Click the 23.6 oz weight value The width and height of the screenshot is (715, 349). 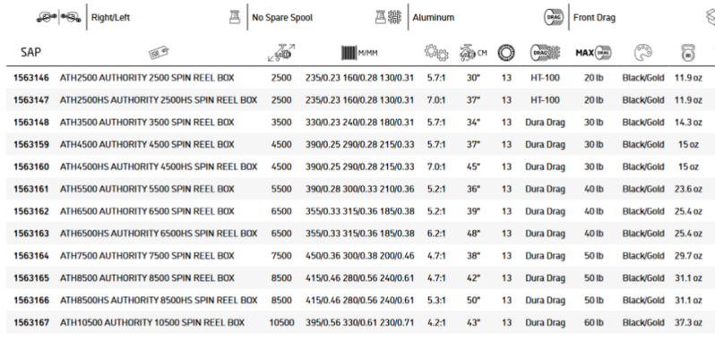pos(688,189)
